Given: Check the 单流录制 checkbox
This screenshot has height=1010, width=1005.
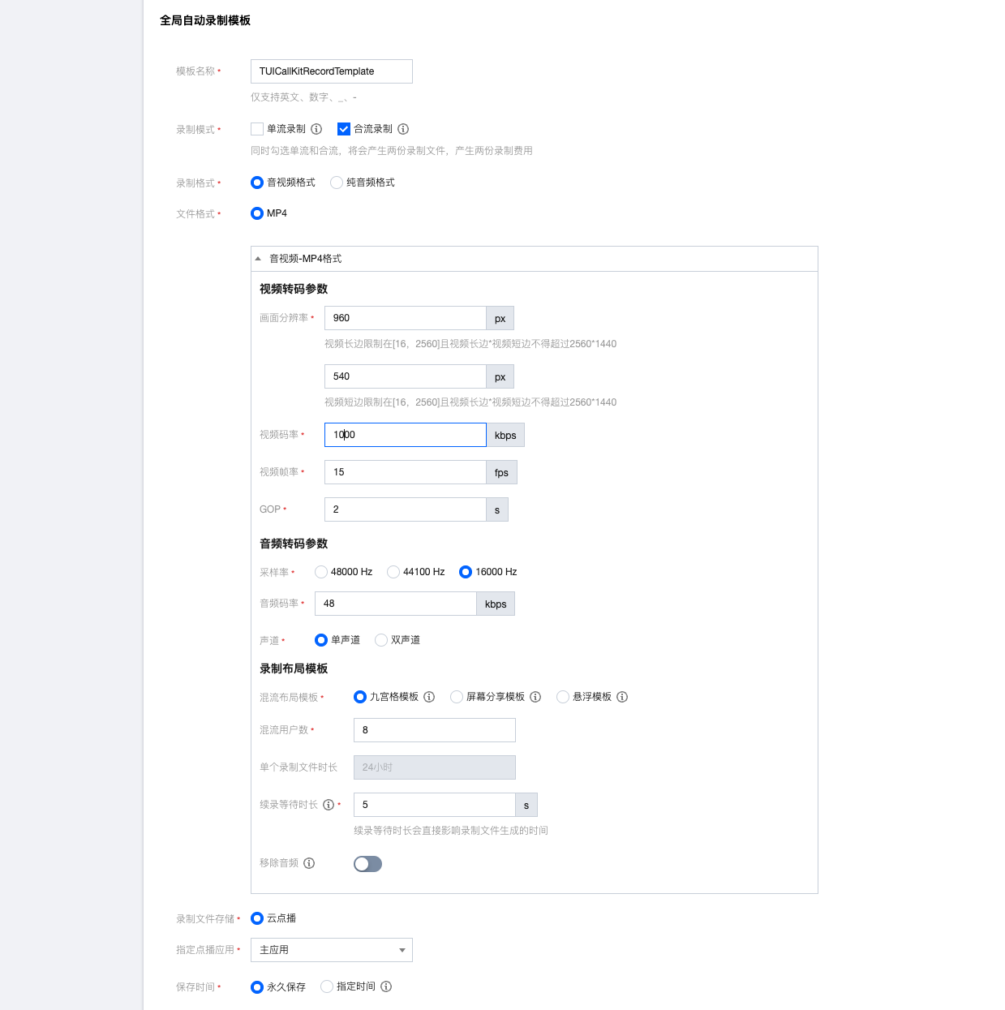Looking at the screenshot, I should [257, 129].
